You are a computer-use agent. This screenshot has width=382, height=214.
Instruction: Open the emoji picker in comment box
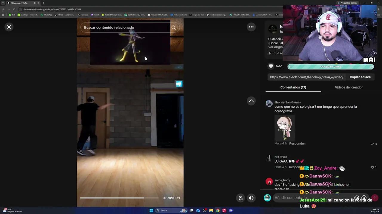click(x=364, y=198)
